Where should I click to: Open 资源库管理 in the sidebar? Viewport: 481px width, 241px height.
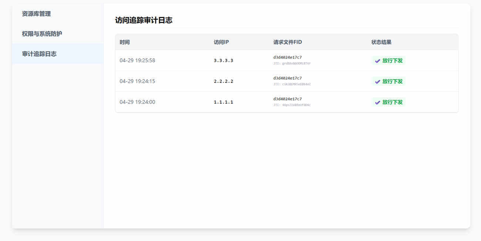coord(36,14)
